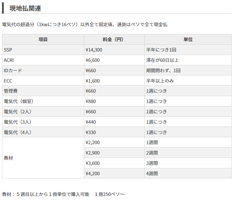
Task: Click the 現地払関連 section heading
Action: (x=25, y=8)
